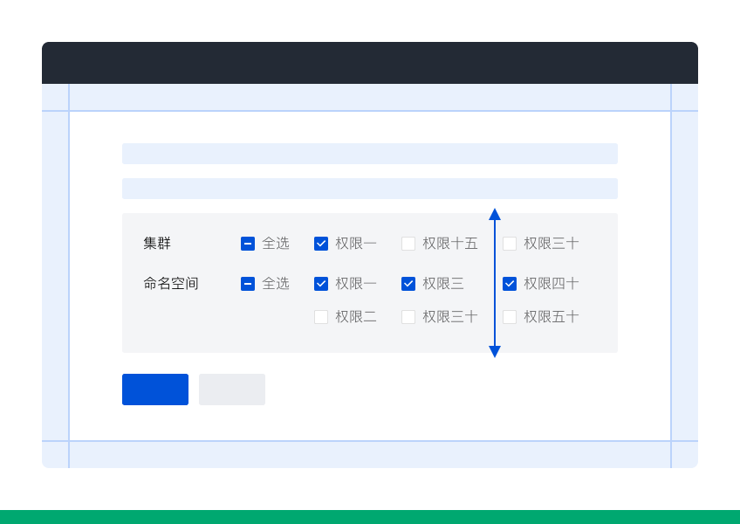Check the 权限十五 checkbox
Image resolution: width=740 pixels, height=524 pixels.
tap(408, 244)
